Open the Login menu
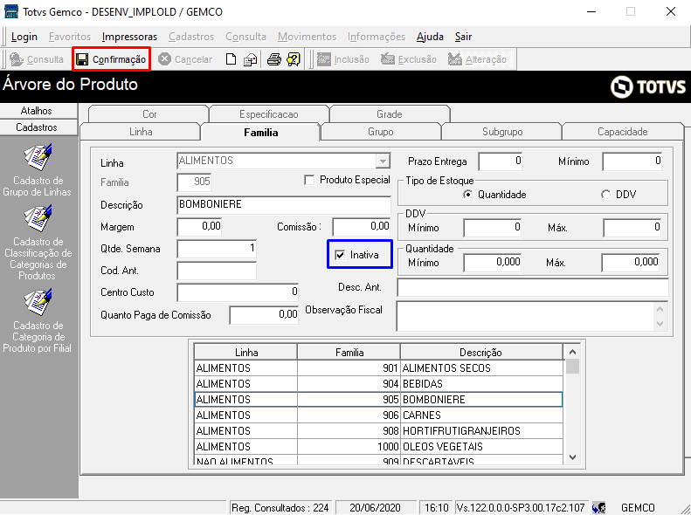This screenshot has width=691, height=515. pyautogui.click(x=24, y=37)
